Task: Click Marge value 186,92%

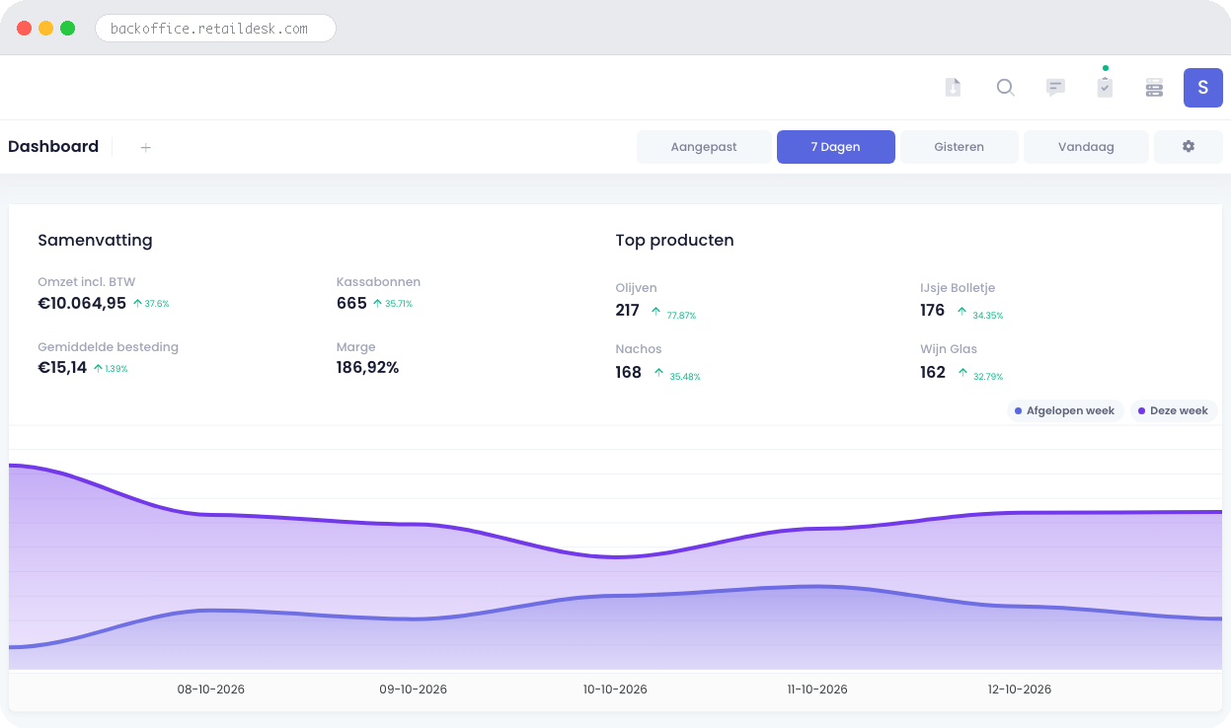Action: 367,368
